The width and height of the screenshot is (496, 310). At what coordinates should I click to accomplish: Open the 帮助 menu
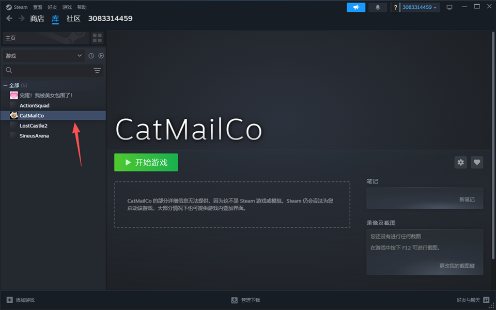tap(82, 7)
